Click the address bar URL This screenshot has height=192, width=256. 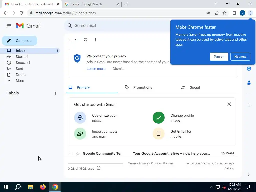(x=66, y=13)
